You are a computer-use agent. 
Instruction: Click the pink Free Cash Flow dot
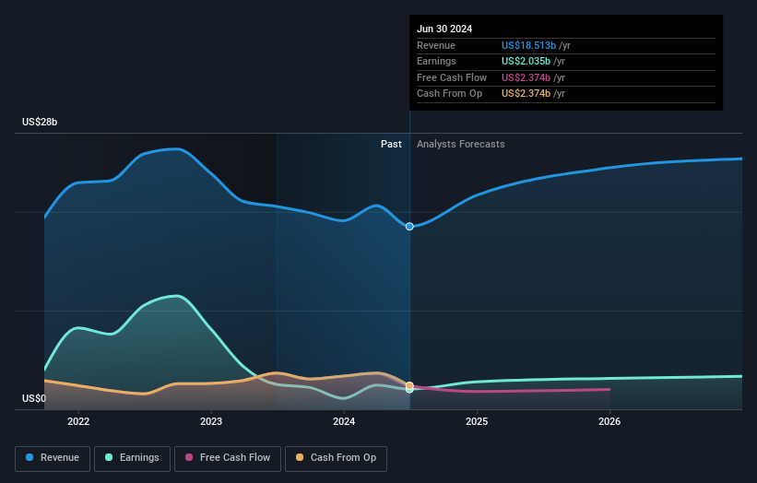coord(189,457)
